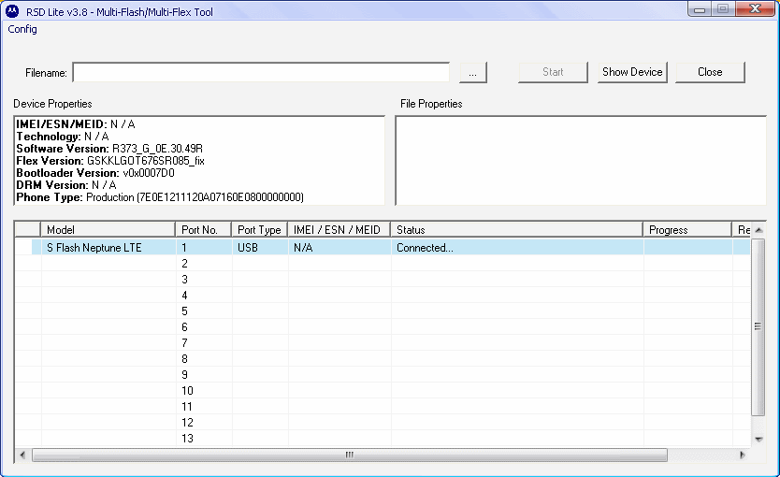Click the Technology N / A line
The image size is (780, 477).
point(63,137)
